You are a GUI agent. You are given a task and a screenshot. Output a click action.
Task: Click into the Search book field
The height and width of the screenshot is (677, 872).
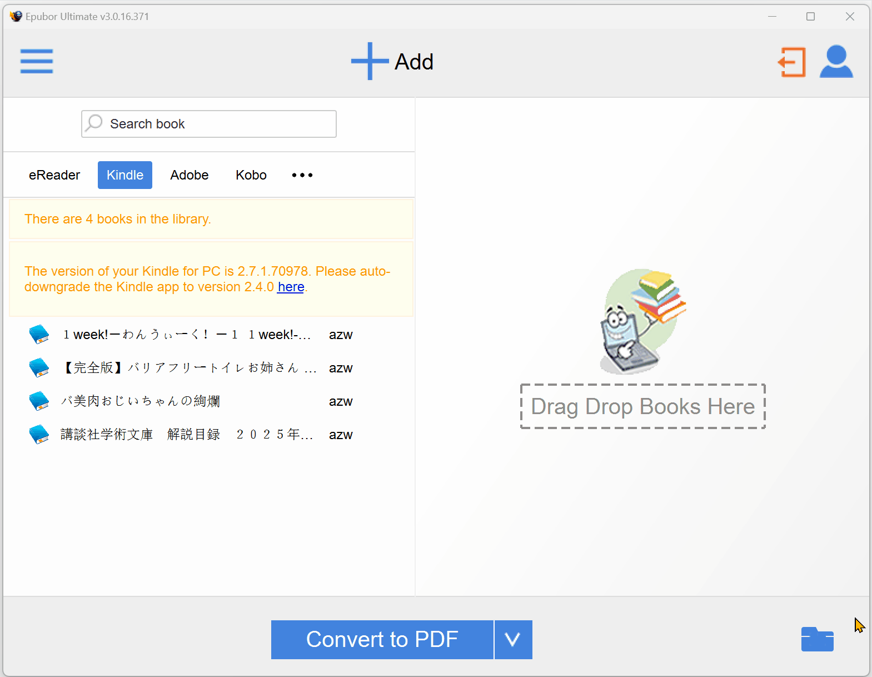209,124
